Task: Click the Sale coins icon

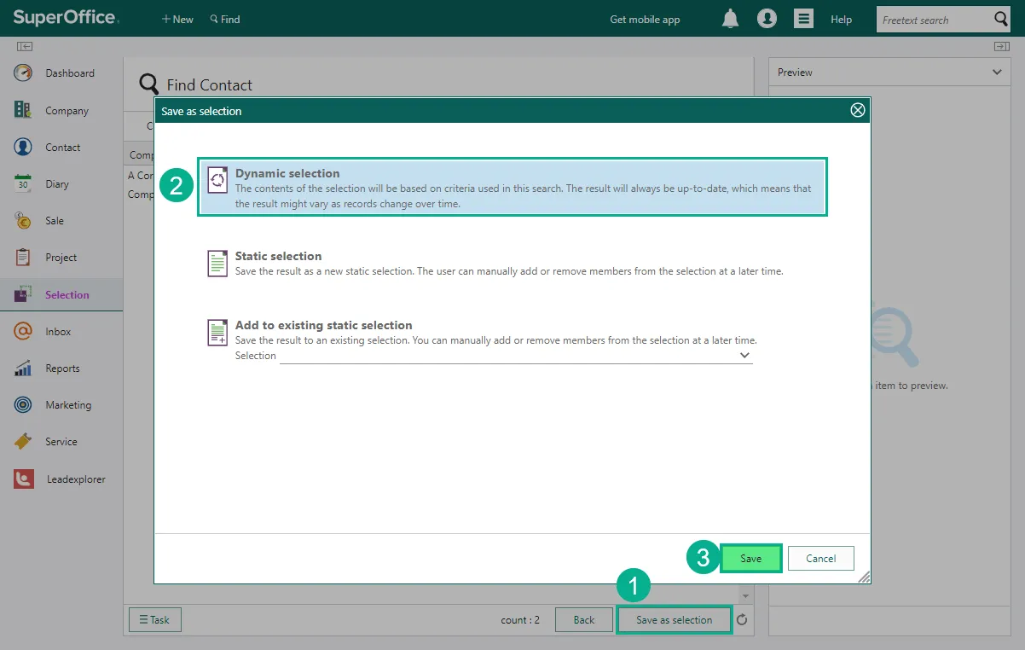Action: click(x=23, y=220)
